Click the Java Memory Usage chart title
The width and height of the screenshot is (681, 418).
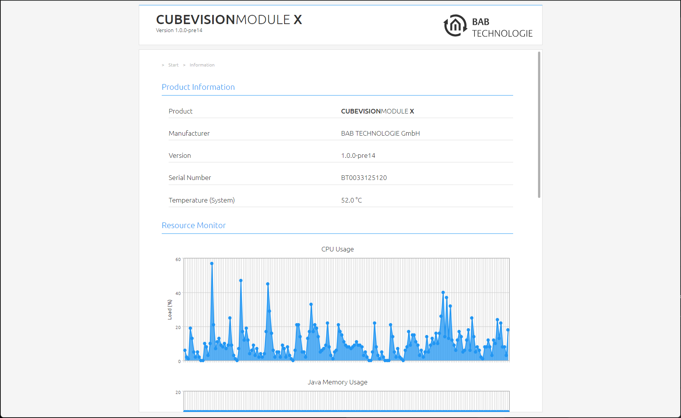pyautogui.click(x=338, y=382)
